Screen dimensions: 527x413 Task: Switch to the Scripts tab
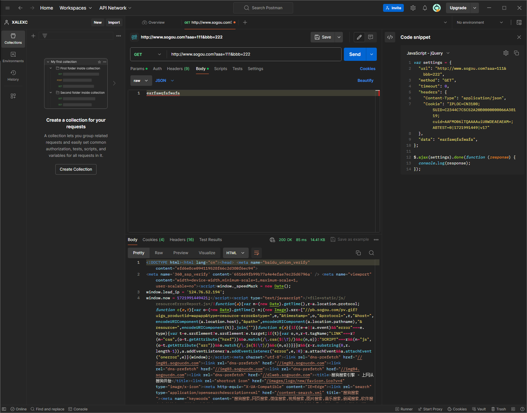point(221,69)
